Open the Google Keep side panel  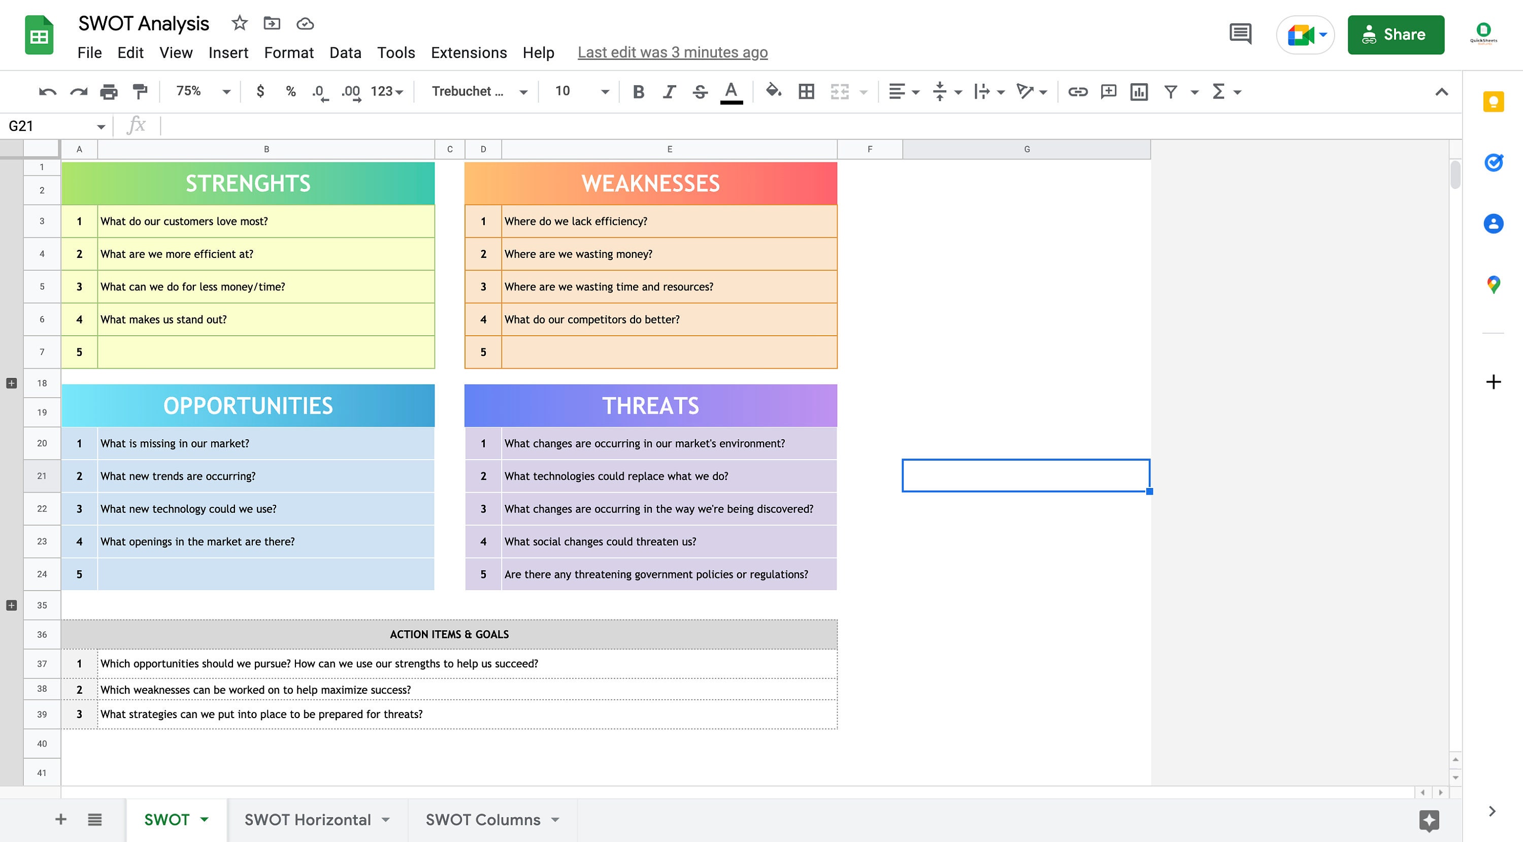click(x=1494, y=102)
